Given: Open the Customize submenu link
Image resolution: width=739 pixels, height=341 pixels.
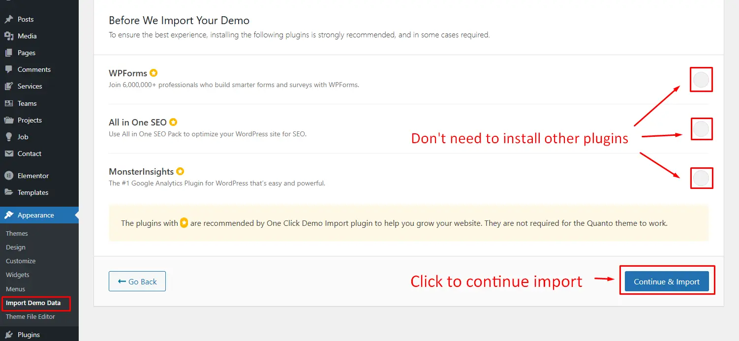Looking at the screenshot, I should (x=21, y=261).
